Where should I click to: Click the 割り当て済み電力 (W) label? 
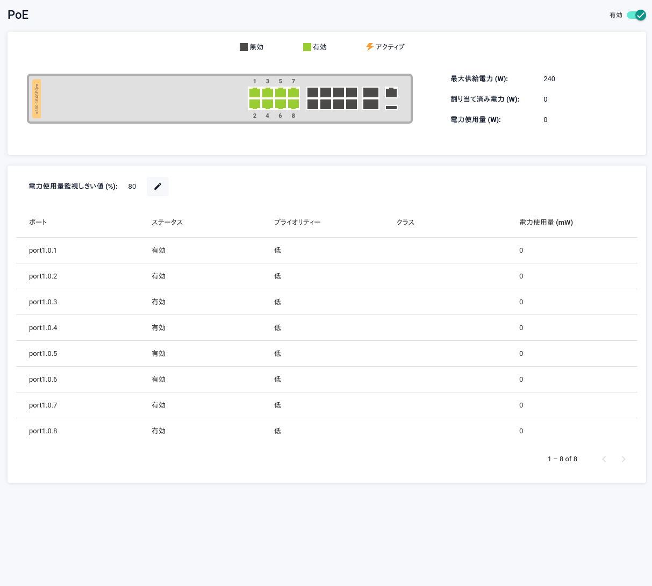485,99
